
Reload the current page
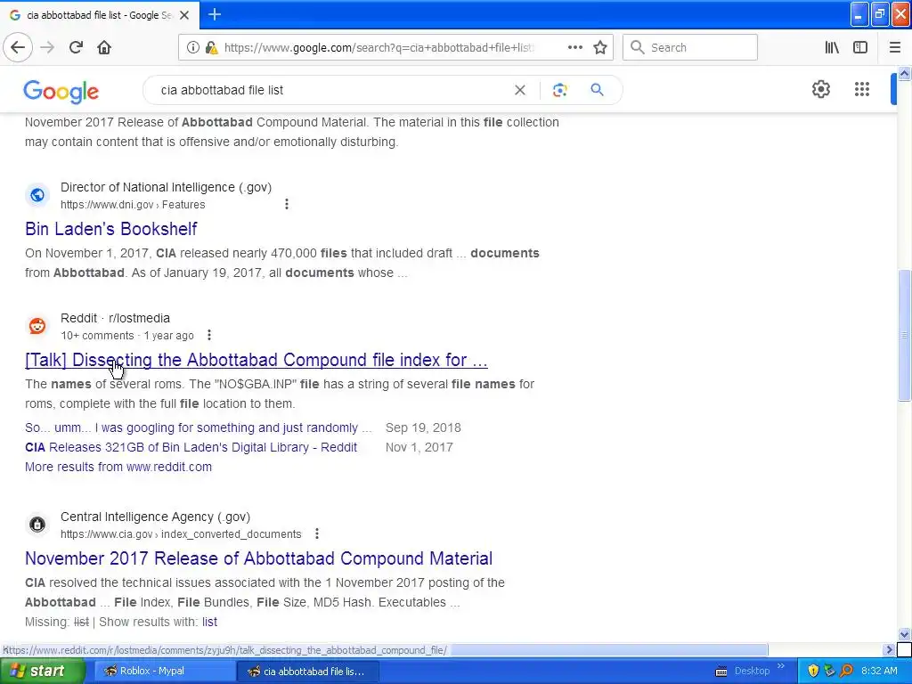click(x=76, y=47)
